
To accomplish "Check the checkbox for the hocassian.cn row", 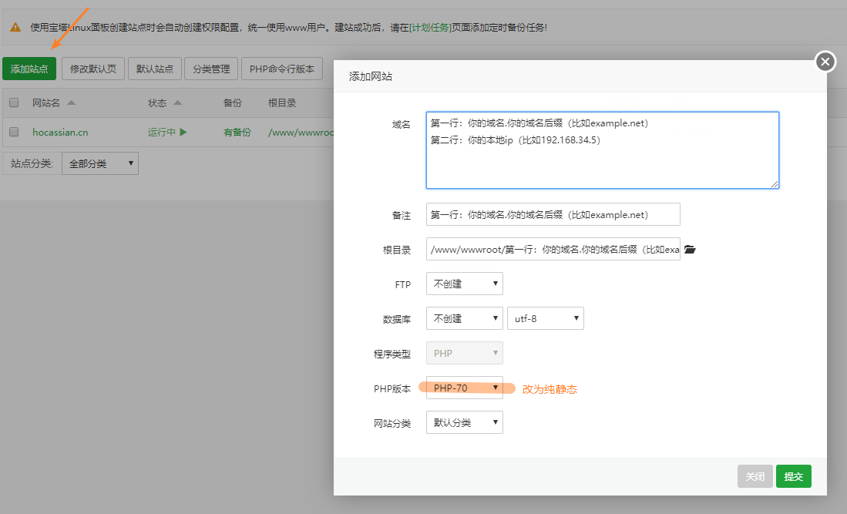I will (x=12, y=132).
